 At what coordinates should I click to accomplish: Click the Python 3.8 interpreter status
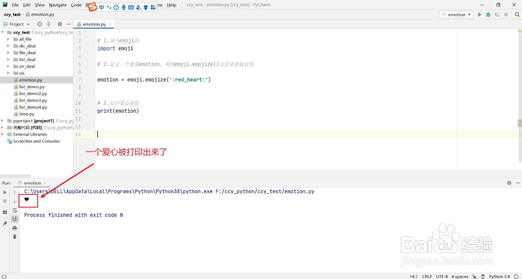(x=499, y=276)
